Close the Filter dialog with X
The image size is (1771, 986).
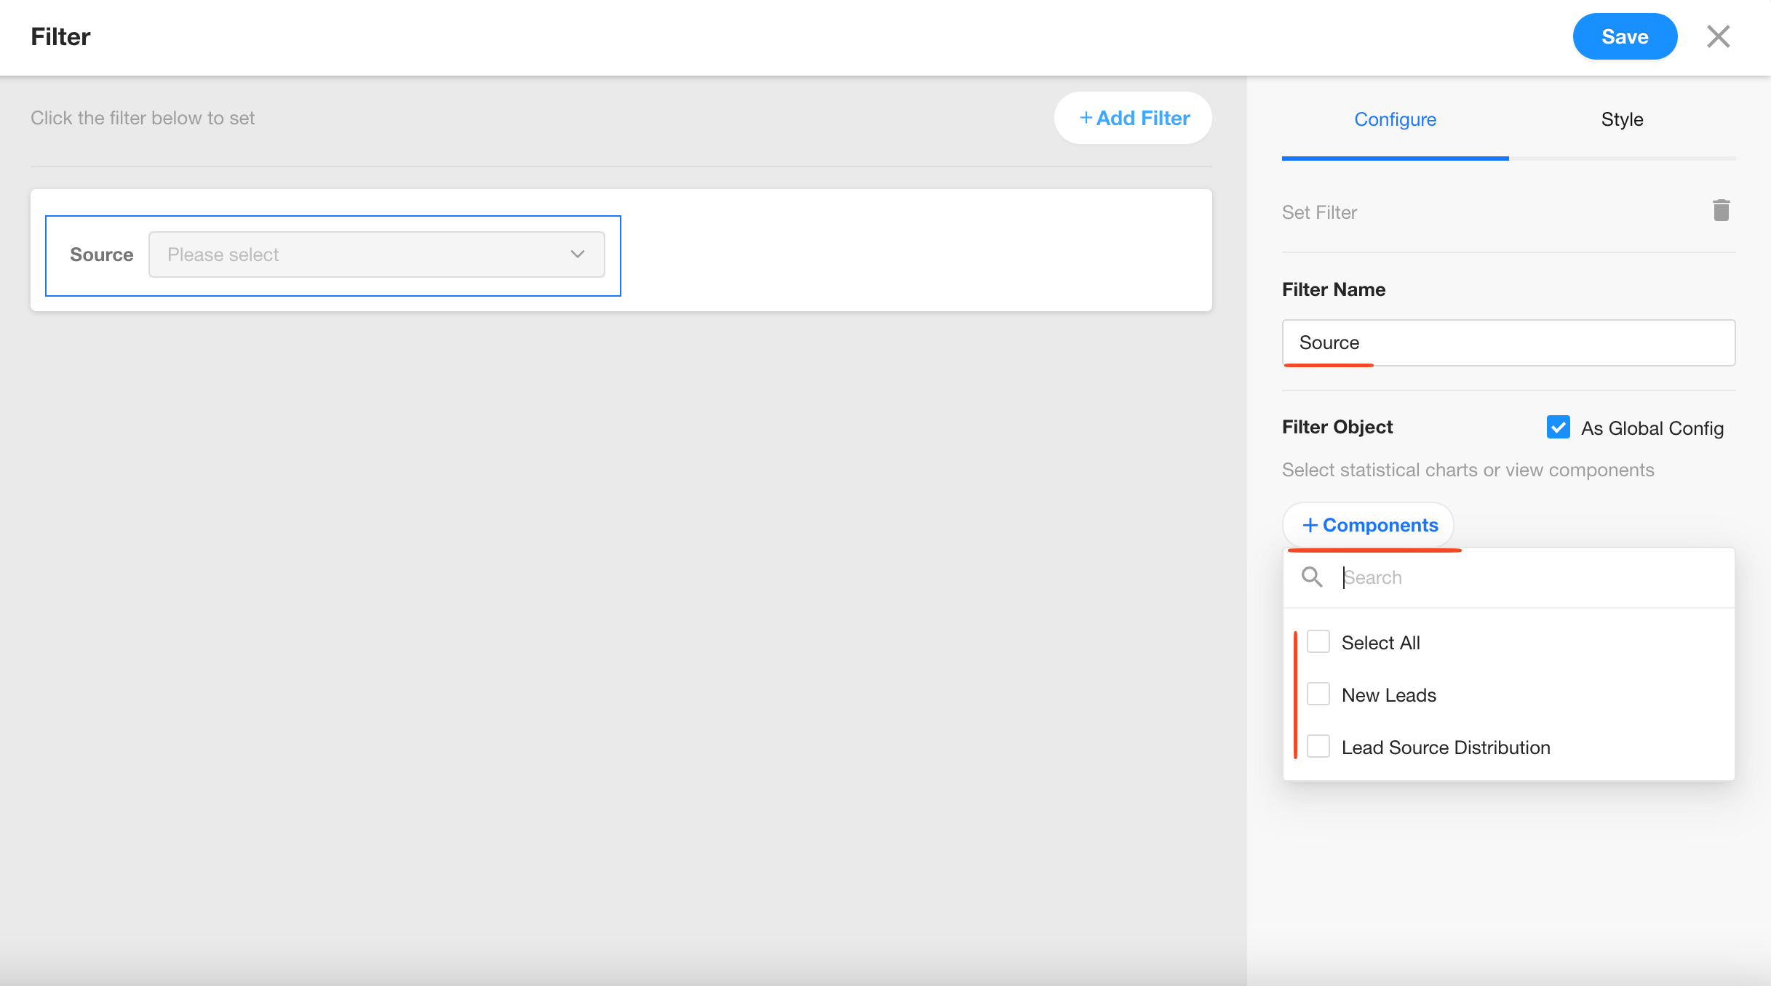[x=1718, y=36]
